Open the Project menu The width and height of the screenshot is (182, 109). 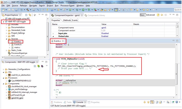(50, 5)
